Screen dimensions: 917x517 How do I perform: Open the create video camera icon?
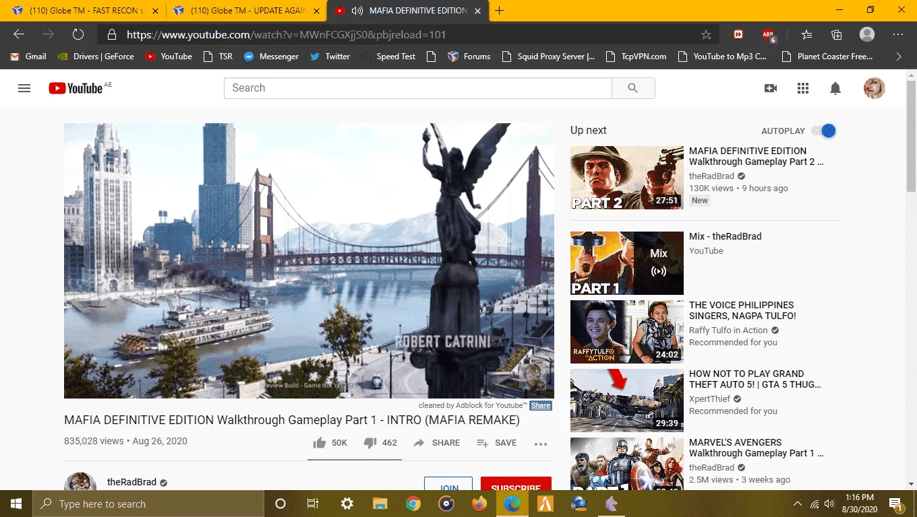point(771,88)
